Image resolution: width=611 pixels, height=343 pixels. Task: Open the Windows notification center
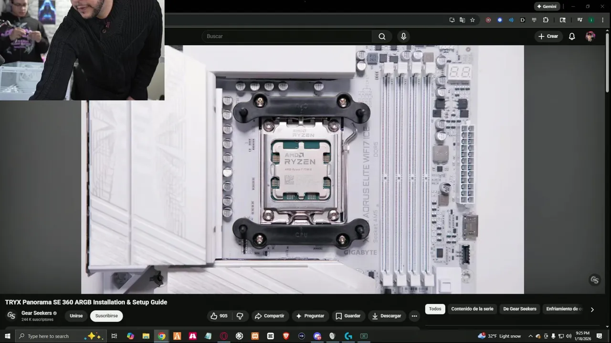point(600,336)
